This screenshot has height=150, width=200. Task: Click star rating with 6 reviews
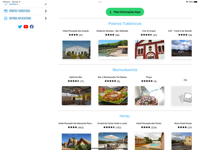point(112,81)
